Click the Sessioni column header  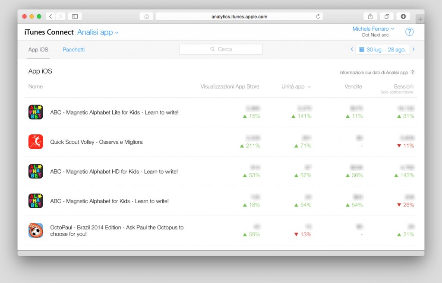tap(404, 86)
